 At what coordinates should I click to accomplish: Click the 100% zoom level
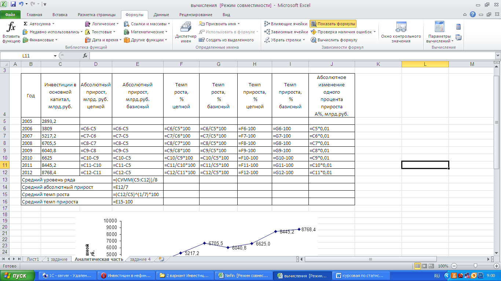point(443,266)
